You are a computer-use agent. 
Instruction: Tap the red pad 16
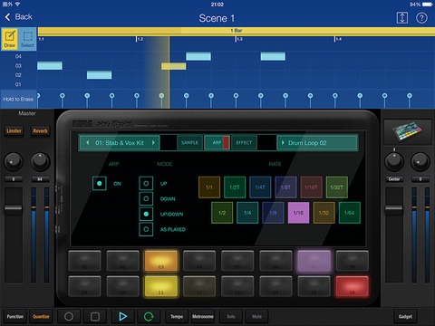(353, 286)
